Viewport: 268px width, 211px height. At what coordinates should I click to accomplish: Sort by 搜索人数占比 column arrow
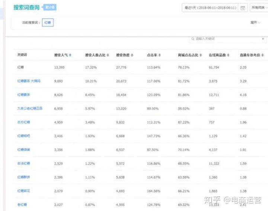pos(108,55)
